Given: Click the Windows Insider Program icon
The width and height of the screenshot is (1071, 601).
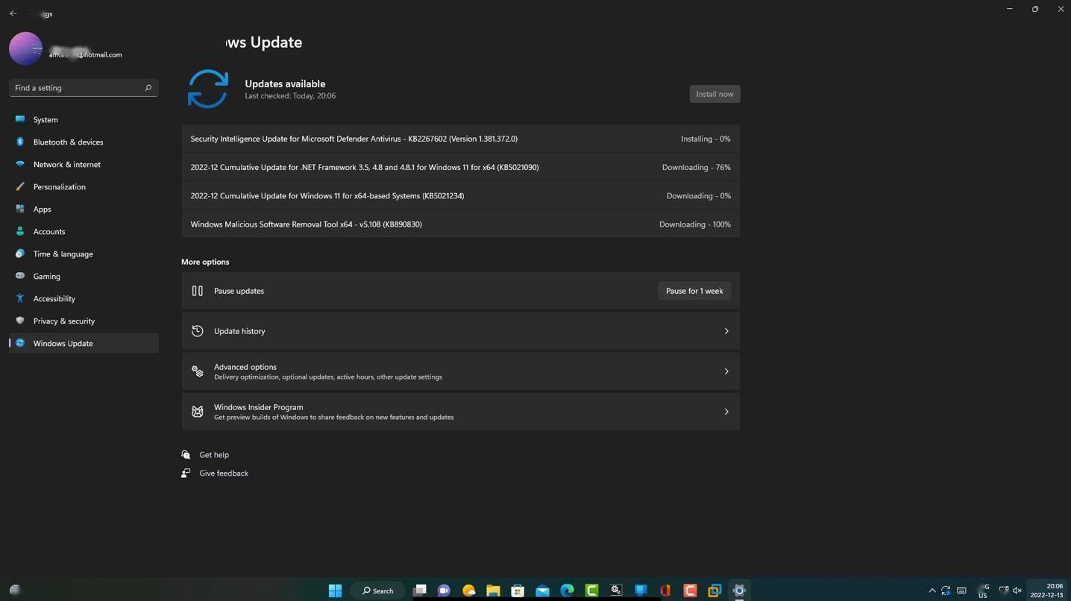Looking at the screenshot, I should (198, 412).
